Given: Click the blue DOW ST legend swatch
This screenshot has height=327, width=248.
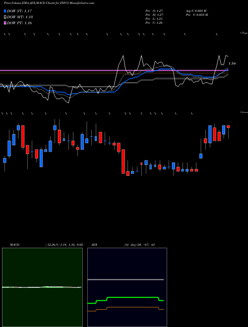Looking at the screenshot, I should point(5,11).
